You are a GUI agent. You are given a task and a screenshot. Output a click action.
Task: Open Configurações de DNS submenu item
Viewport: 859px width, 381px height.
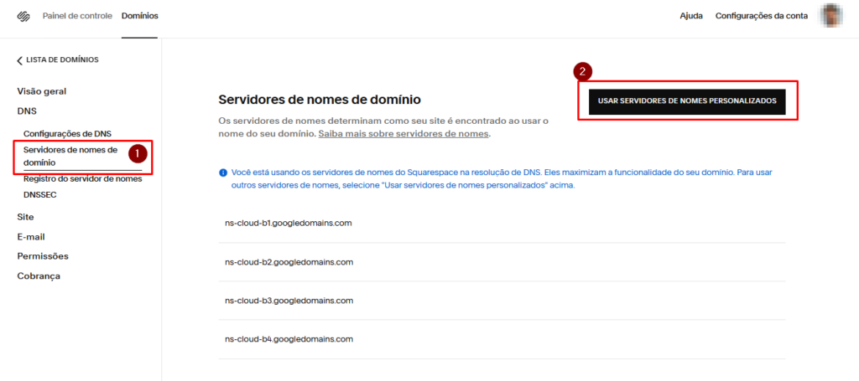pyautogui.click(x=67, y=133)
